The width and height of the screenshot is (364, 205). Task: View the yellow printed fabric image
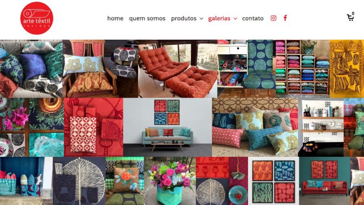(347, 68)
